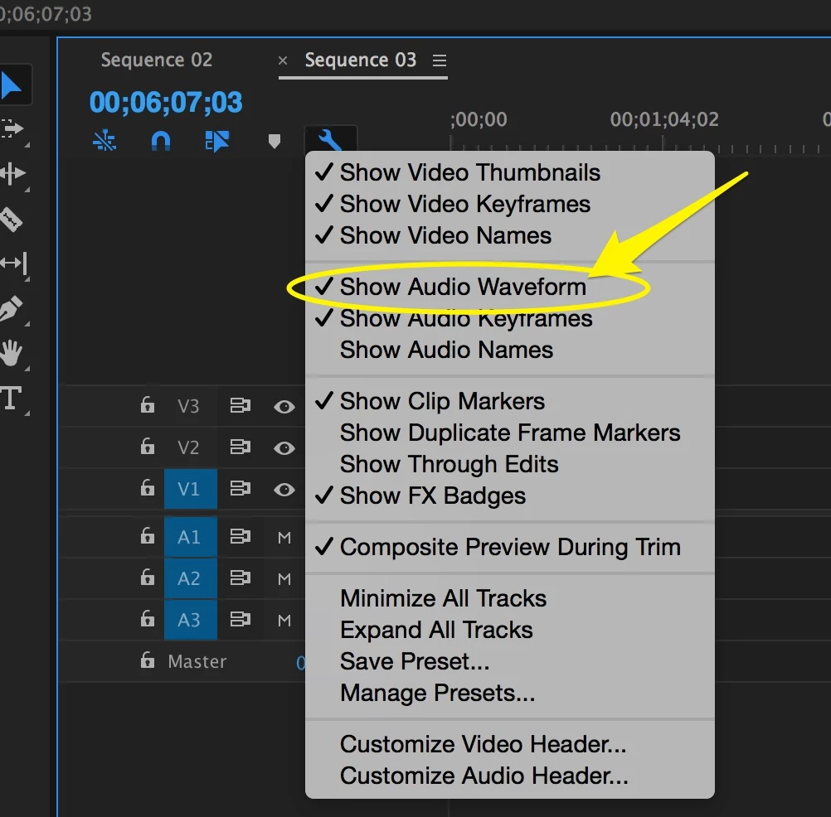Toggle V1 track targeting
This screenshot has height=817, width=831.
190,489
